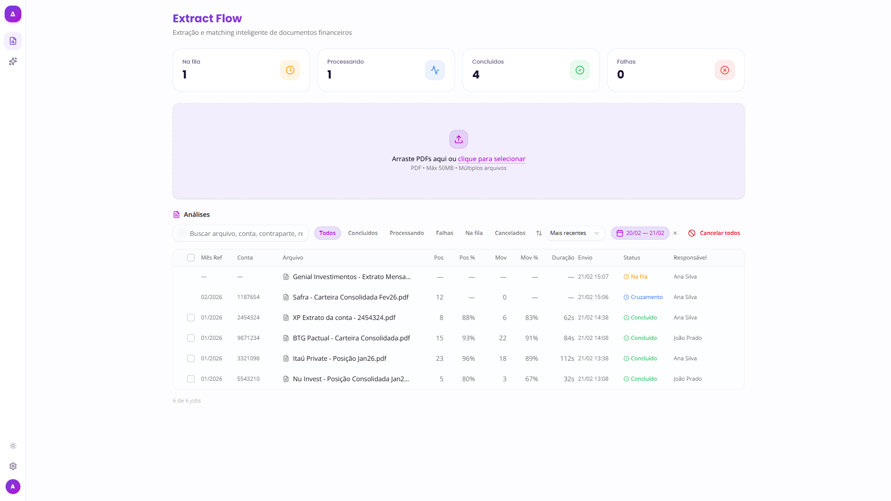Open the 20/02 — 21/02 date picker

pos(640,233)
